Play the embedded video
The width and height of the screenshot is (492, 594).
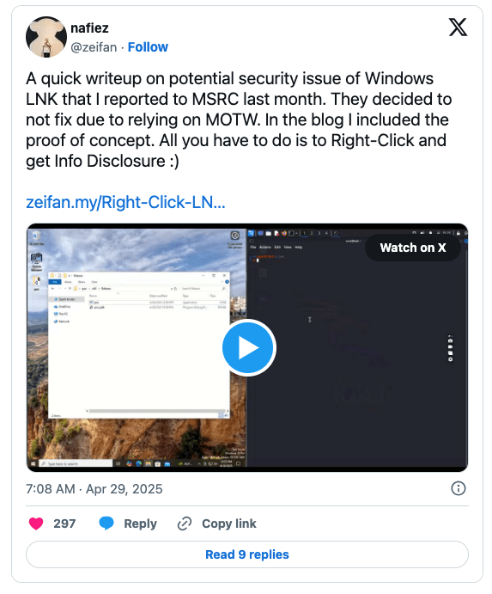[249, 348]
